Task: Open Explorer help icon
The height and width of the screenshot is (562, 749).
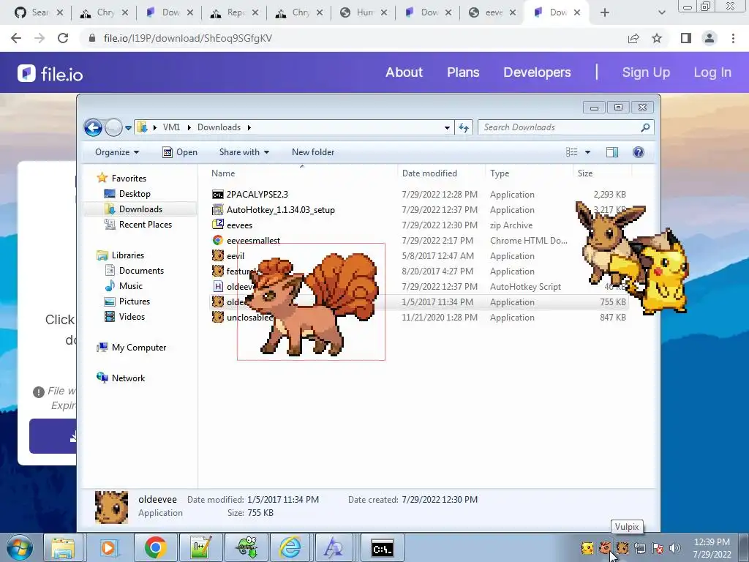Action: (x=638, y=152)
